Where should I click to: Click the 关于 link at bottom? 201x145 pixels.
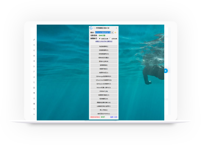tap(116, 117)
